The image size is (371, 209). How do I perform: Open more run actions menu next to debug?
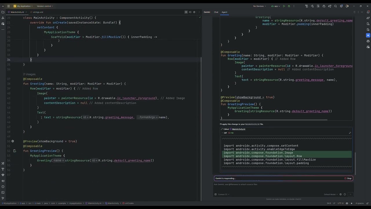[x=294, y=6]
